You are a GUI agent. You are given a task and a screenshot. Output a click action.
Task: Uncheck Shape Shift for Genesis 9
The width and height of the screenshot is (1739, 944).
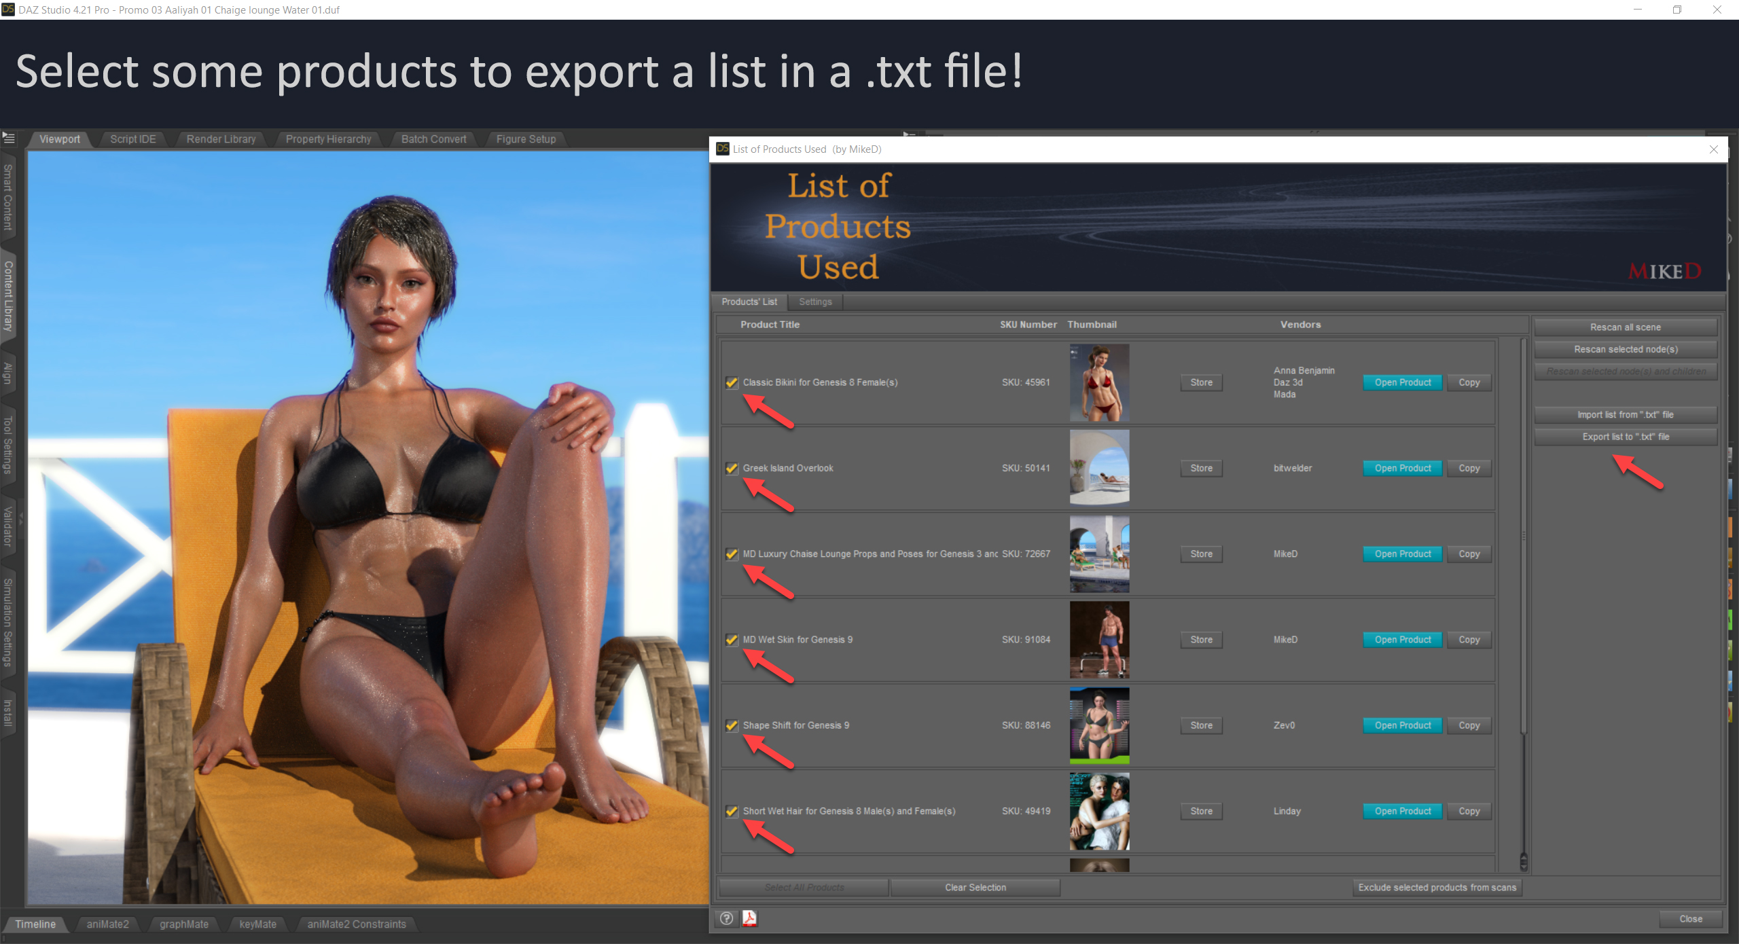[732, 725]
